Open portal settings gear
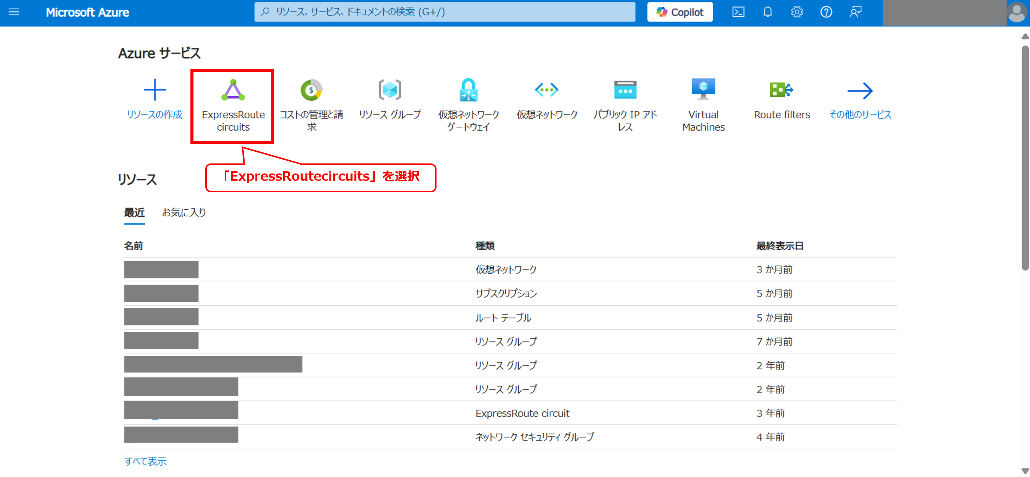 pyautogui.click(x=796, y=12)
